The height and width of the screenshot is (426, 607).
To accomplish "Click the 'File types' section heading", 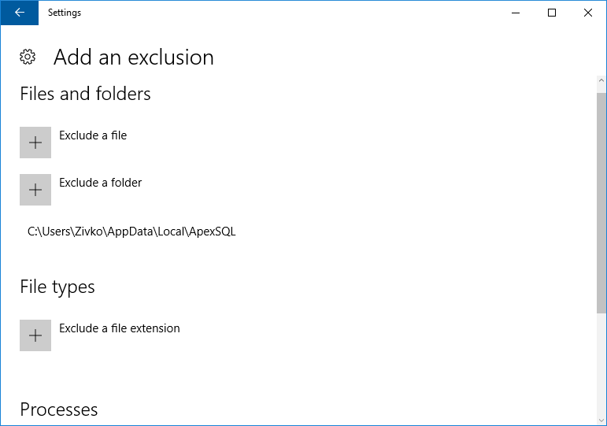I will pos(57,287).
